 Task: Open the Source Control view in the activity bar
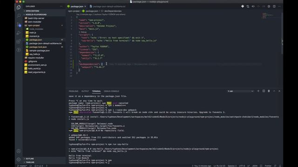coord(19,24)
